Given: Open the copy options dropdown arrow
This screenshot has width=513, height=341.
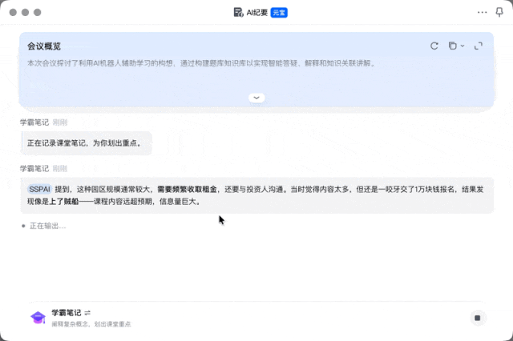Looking at the screenshot, I should (463, 46).
